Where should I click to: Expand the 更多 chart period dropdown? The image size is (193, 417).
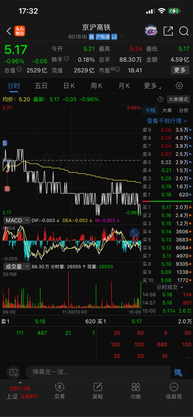152,86
